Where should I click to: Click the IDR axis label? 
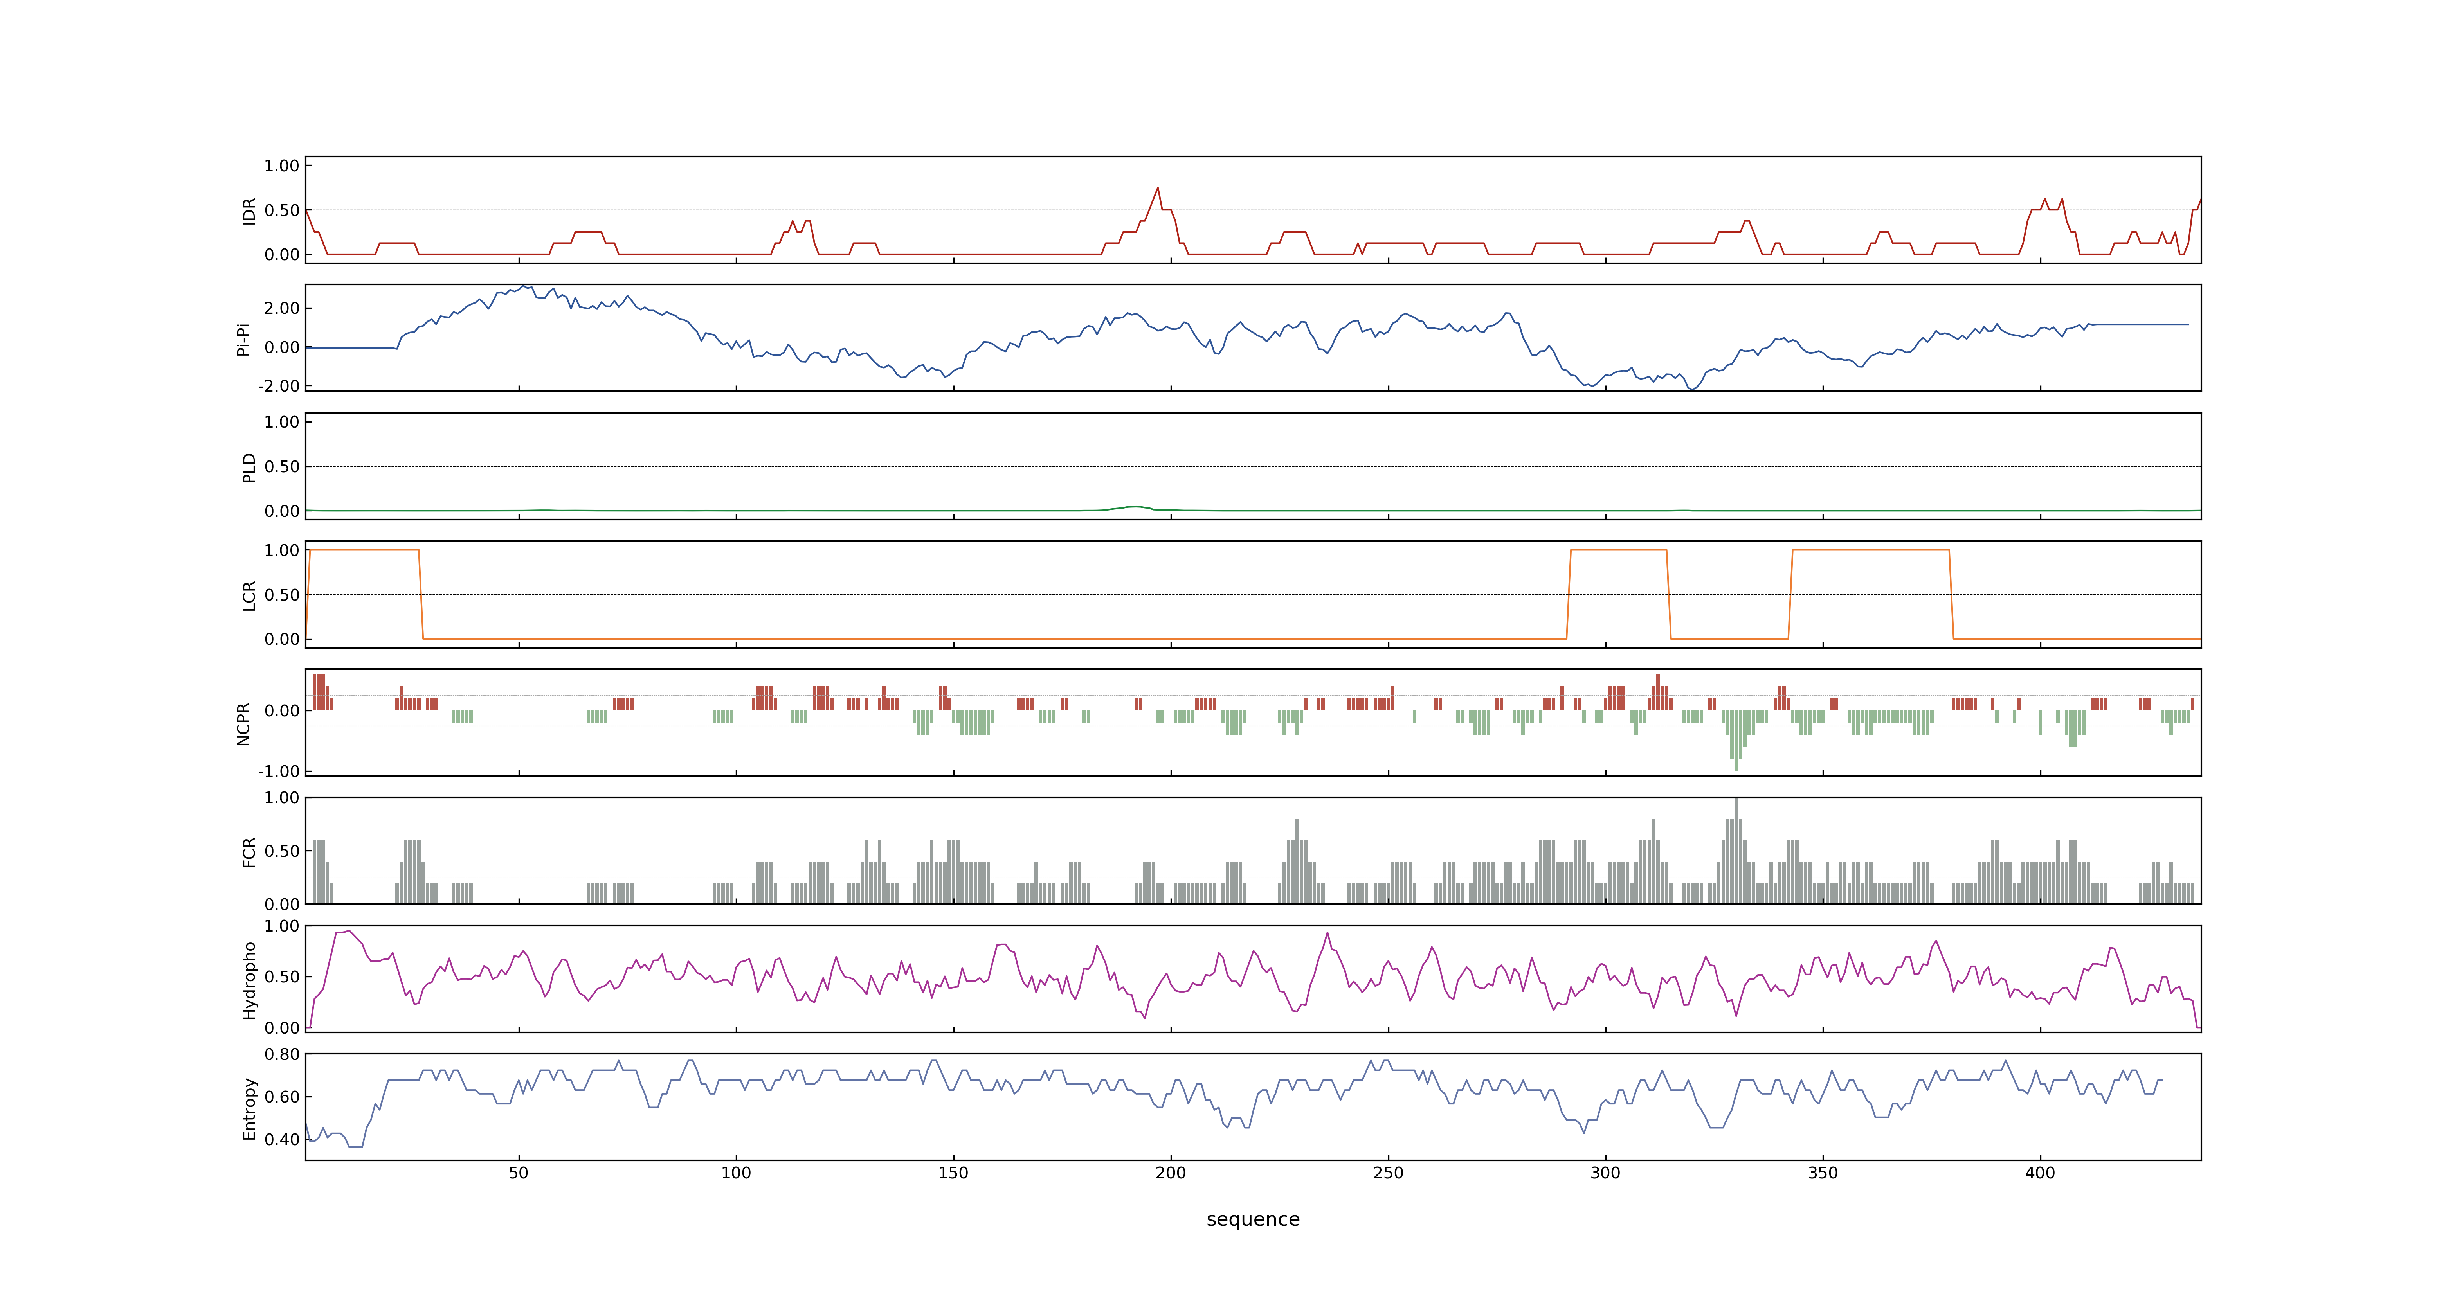(249, 211)
